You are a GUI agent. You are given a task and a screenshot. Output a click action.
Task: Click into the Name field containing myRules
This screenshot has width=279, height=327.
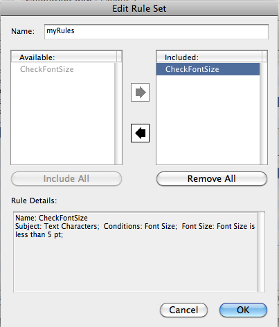point(156,32)
